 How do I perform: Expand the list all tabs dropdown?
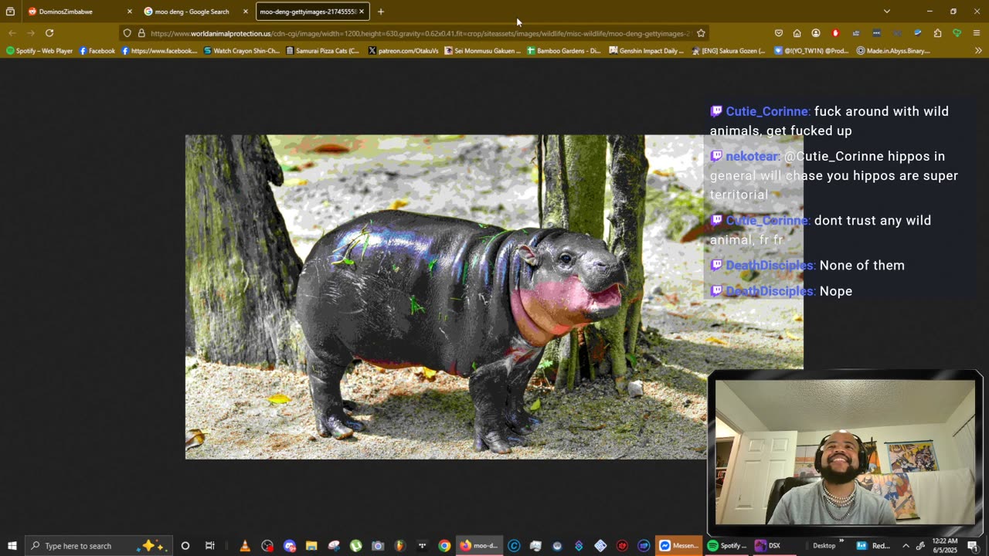[886, 12]
